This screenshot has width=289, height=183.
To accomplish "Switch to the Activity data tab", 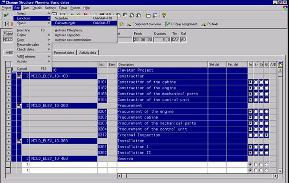I will click(x=88, y=53).
